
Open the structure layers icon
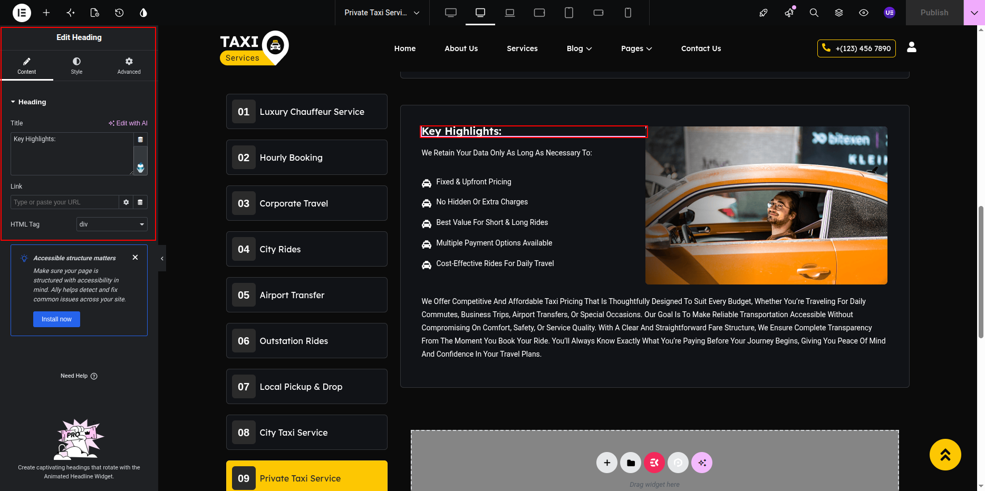click(839, 13)
